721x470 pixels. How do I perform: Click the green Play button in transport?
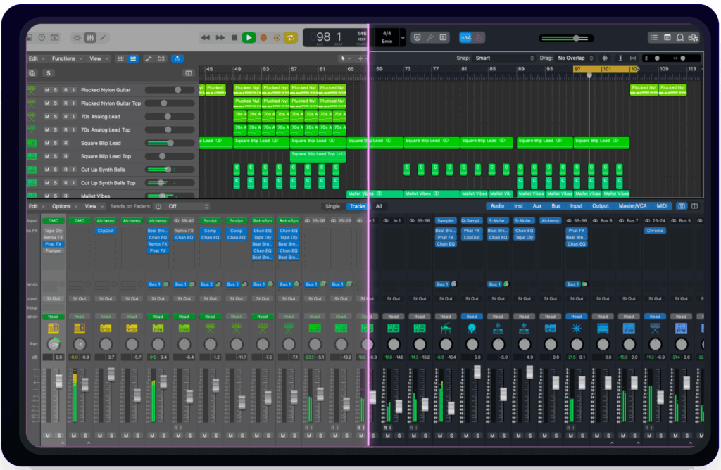point(249,37)
